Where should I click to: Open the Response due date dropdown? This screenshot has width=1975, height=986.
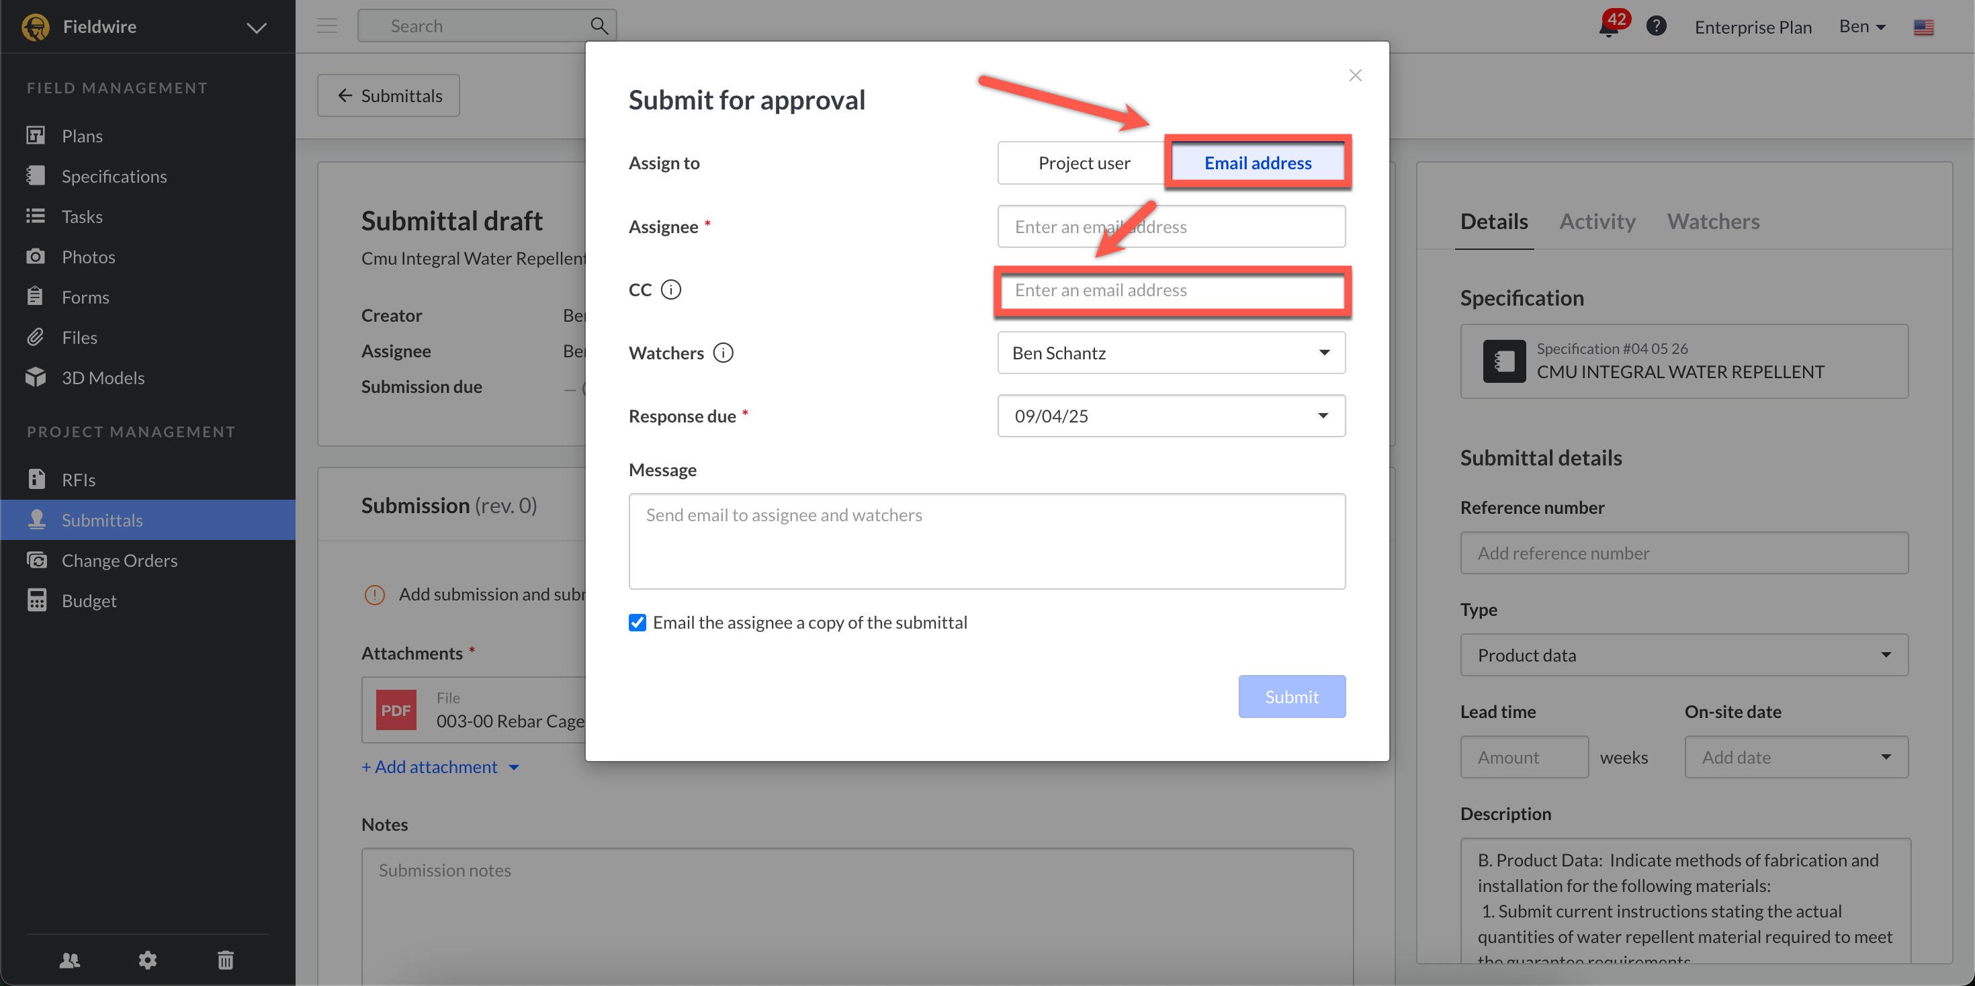pos(1171,416)
